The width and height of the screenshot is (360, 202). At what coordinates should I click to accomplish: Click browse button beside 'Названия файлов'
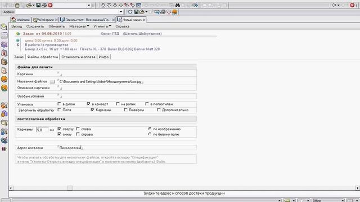pos(52,81)
